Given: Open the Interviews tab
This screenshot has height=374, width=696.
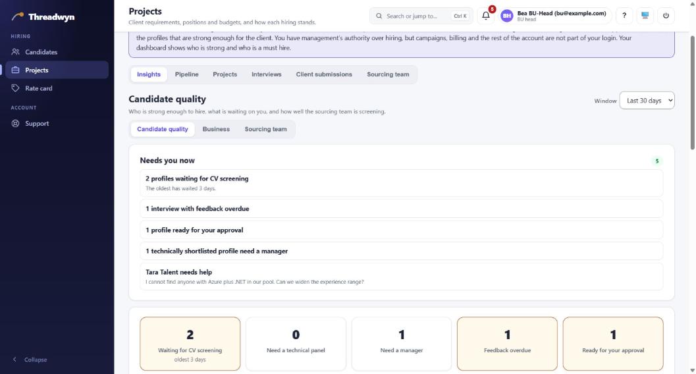Looking at the screenshot, I should [266, 74].
